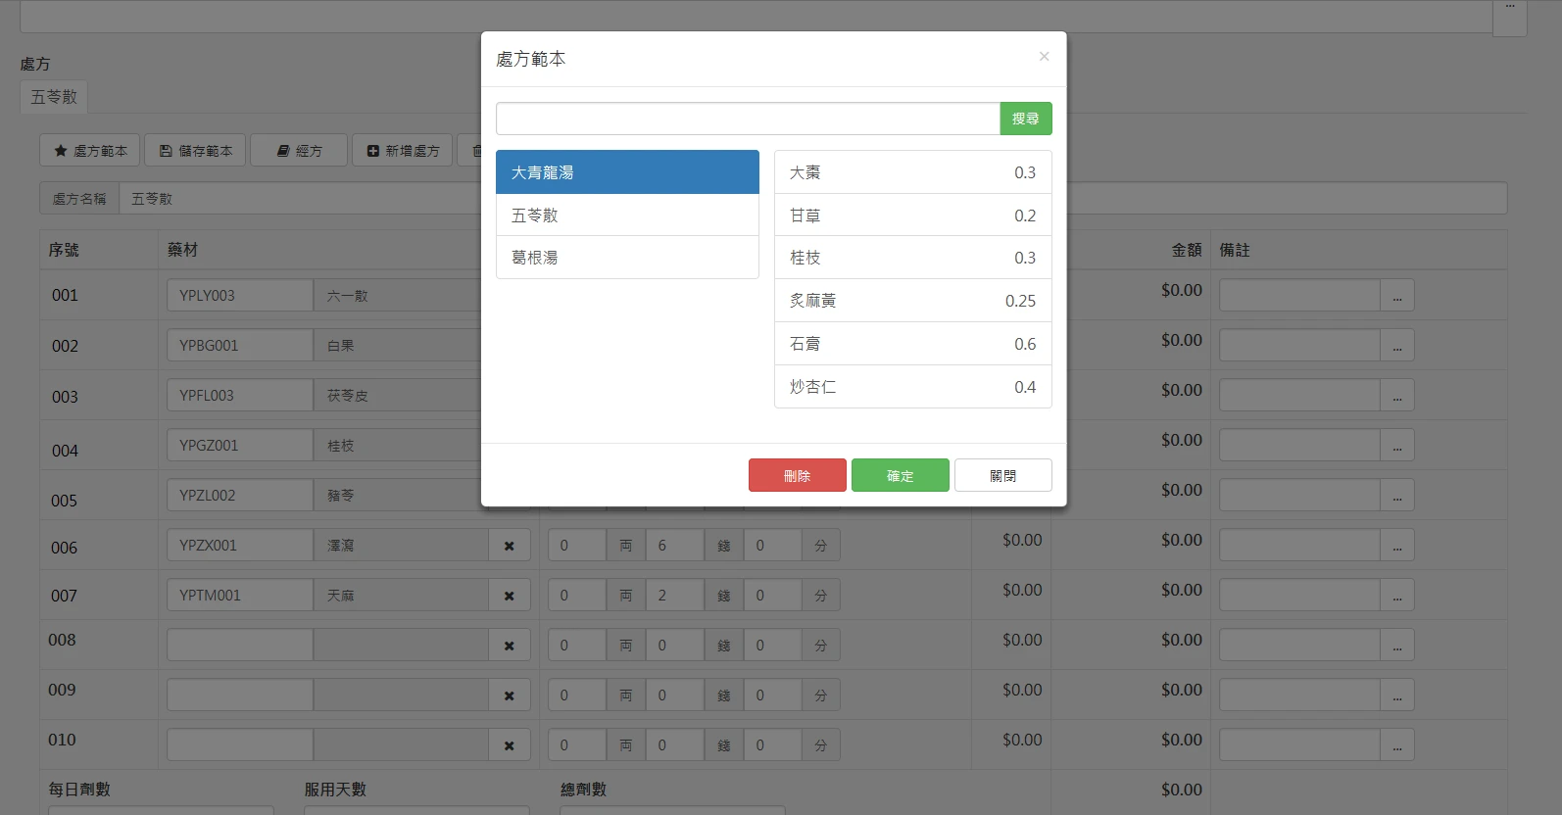Click the 新增處方 plus icon button
Image resolution: width=1562 pixels, height=815 pixels.
403,150
